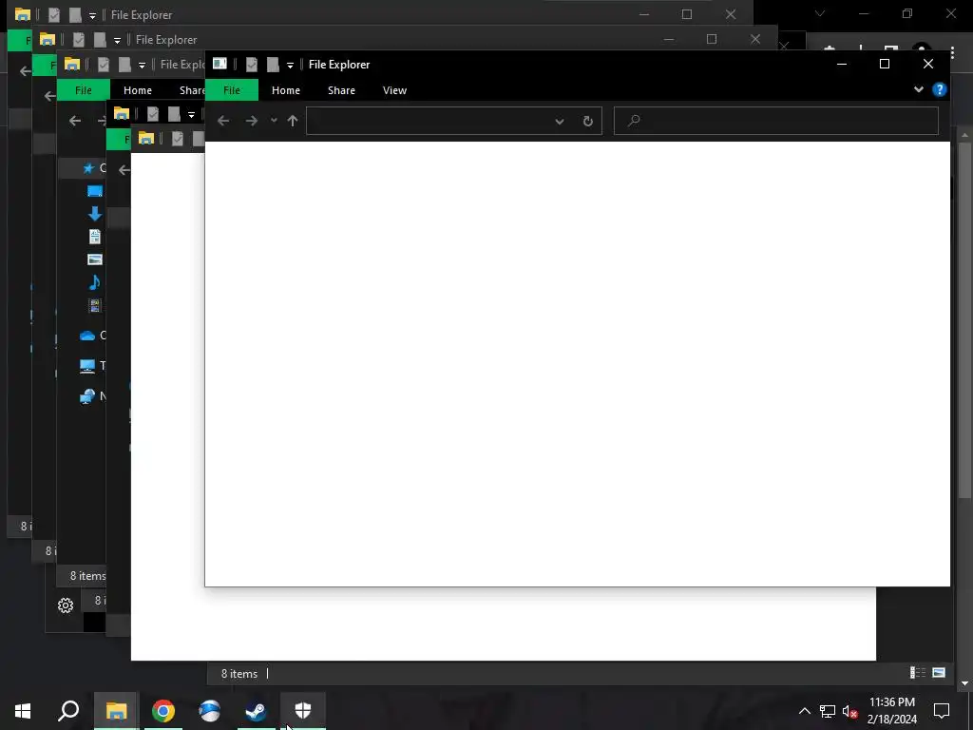Select the Documents icon in the navigation pane

95,237
